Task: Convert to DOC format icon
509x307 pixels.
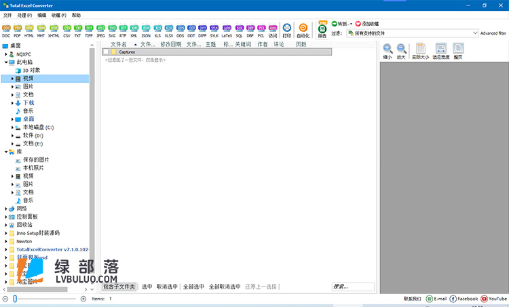Action: [x=6, y=31]
